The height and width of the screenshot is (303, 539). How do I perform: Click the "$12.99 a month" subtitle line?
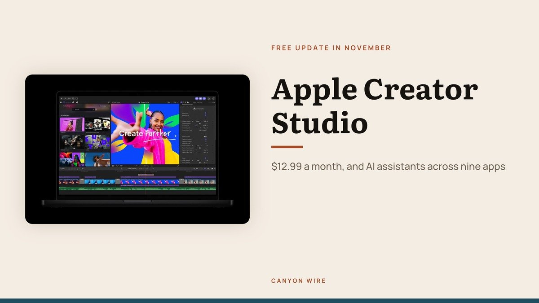[388, 167]
